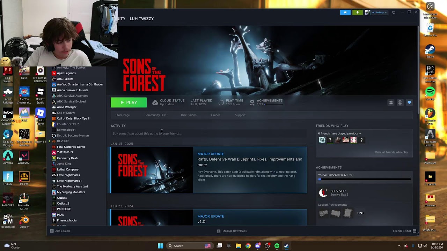
Task: Click the +28 locked achievements count
Action: coord(360,213)
